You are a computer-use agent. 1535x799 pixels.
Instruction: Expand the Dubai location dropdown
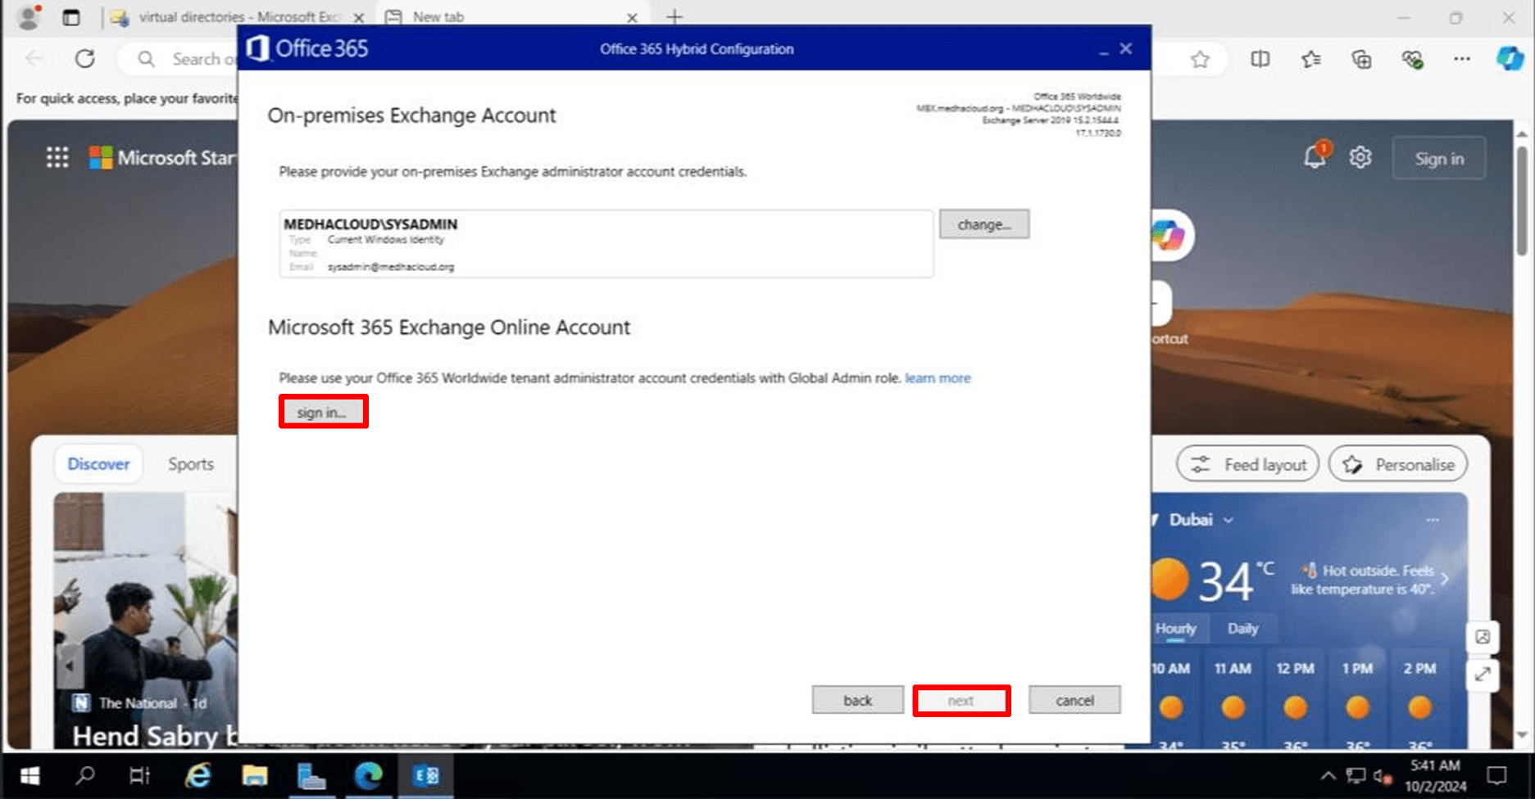tap(1228, 521)
